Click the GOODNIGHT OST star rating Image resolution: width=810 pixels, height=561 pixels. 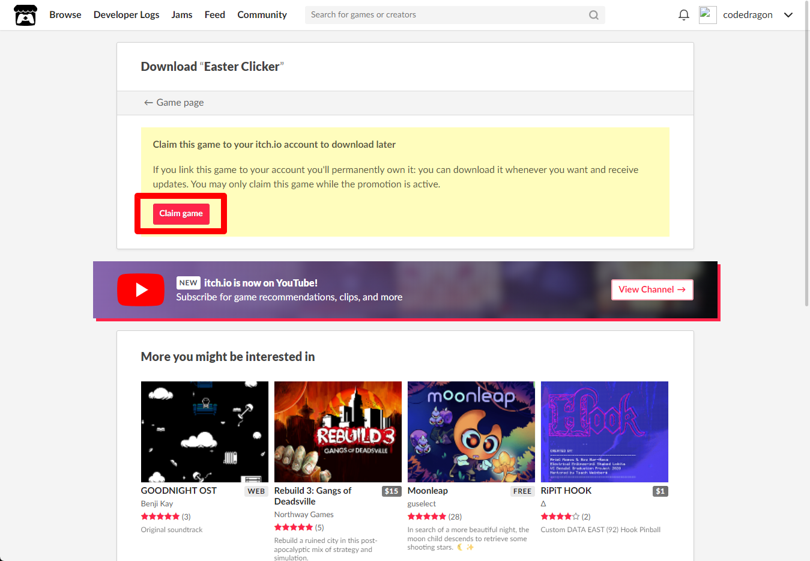point(160,517)
